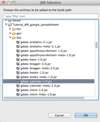Click the Tutorial_API_google_spreadsheets project icon

pos(10,25)
